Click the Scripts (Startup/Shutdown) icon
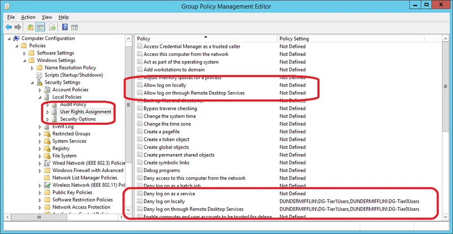The height and width of the screenshot is (234, 453). pos(39,75)
